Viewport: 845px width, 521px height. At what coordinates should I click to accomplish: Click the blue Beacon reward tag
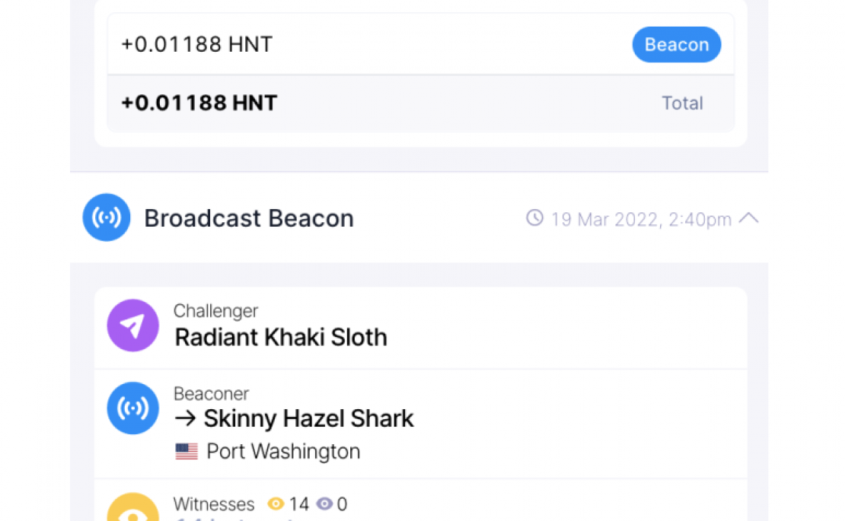pyautogui.click(x=676, y=45)
